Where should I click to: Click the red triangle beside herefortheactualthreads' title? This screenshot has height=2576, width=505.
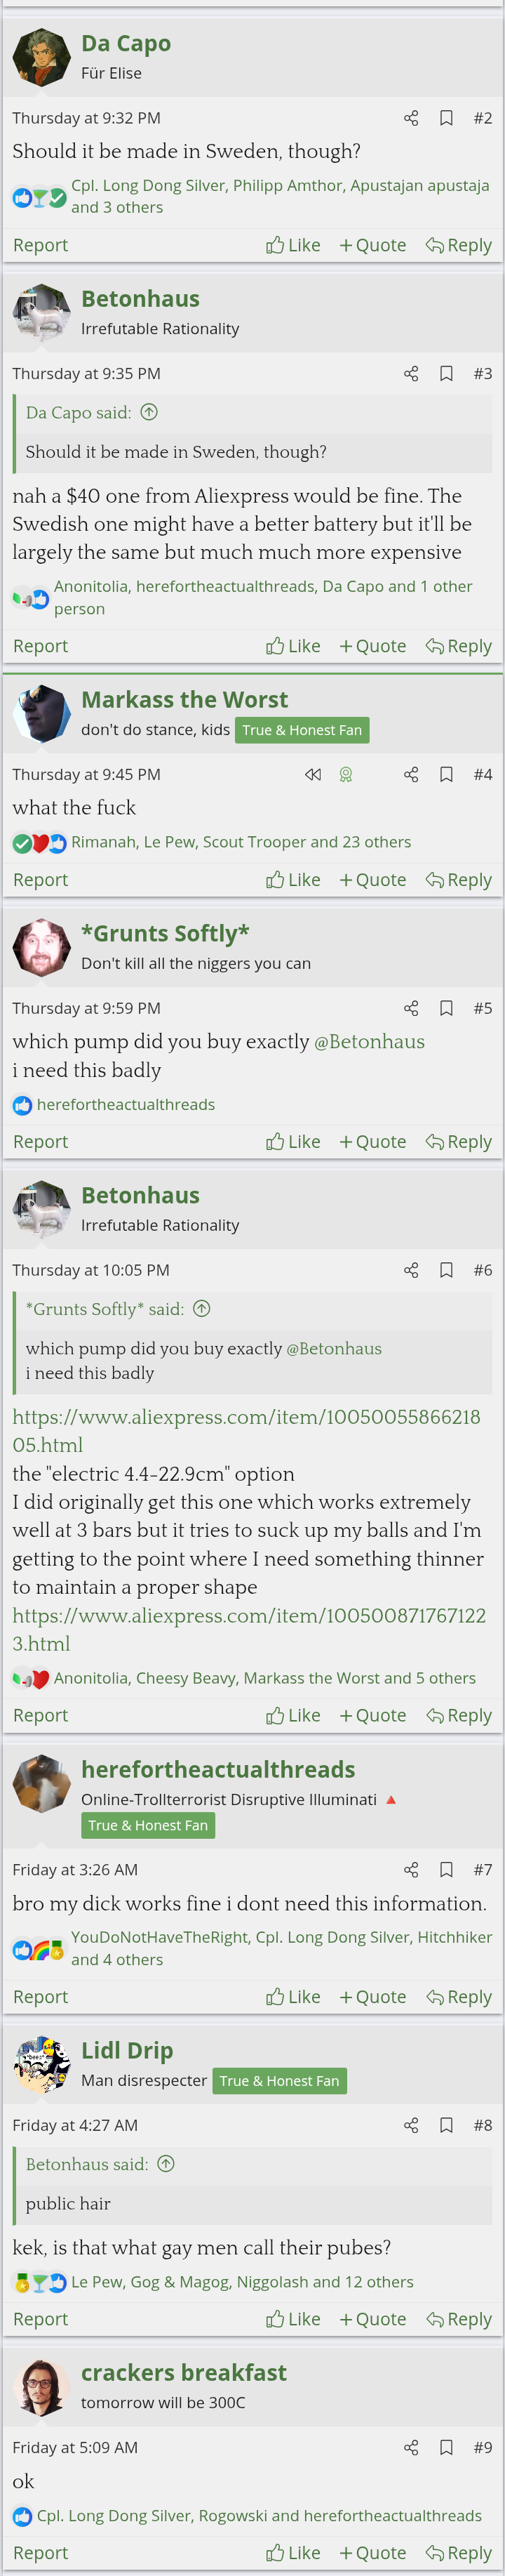[x=391, y=1799]
